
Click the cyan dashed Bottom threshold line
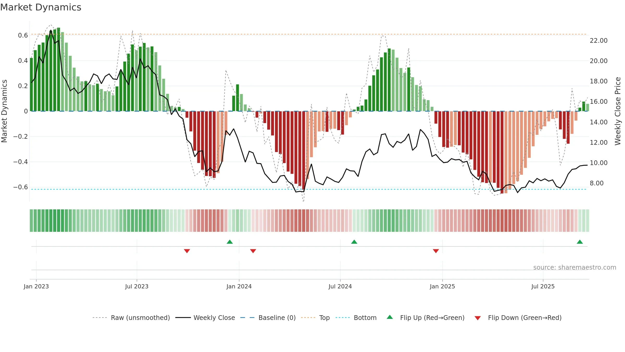click(x=309, y=189)
